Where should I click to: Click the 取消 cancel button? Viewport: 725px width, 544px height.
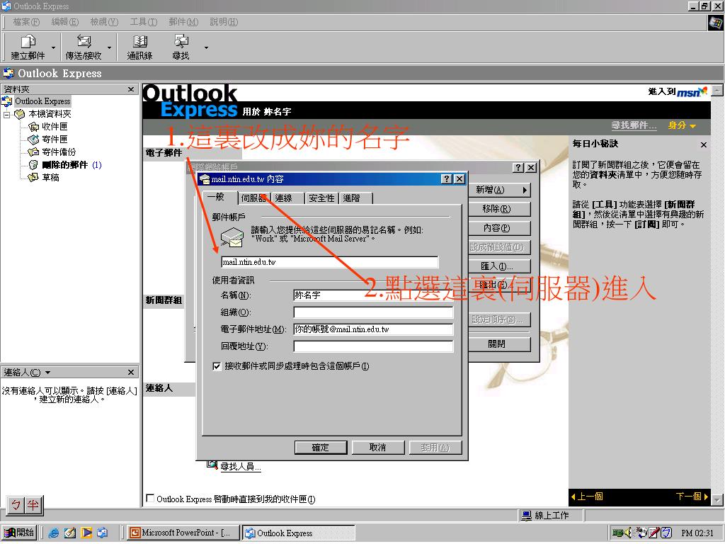click(x=378, y=448)
